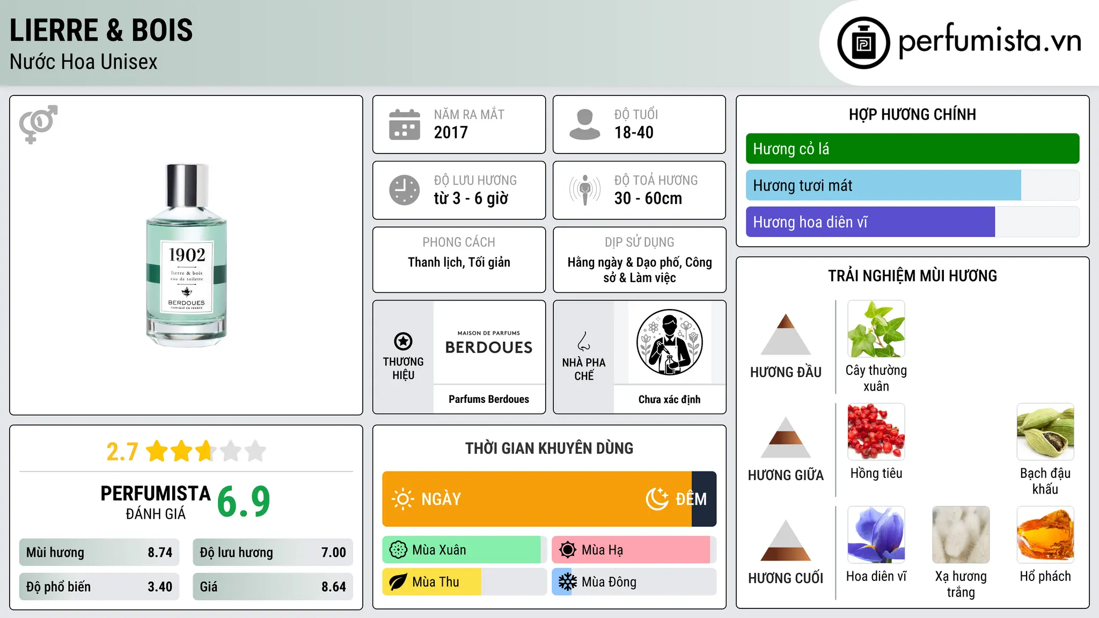Click the Mùa Đông season bar
Screen dimensions: 1099x618
pos(634,582)
